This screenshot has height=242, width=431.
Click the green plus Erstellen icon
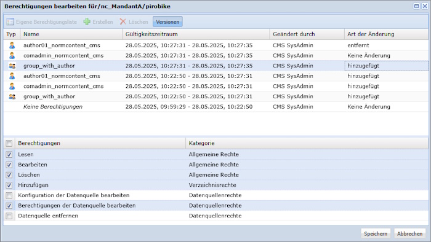tap(87, 21)
